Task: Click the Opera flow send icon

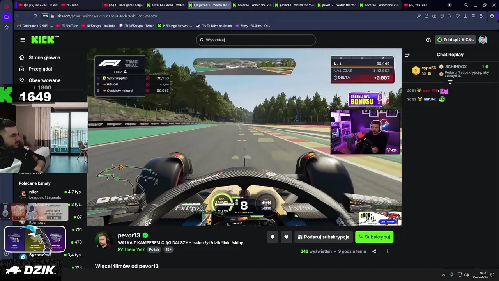Action: pyautogui.click(x=450, y=16)
